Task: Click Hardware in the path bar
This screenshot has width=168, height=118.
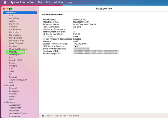Action: 74,116
